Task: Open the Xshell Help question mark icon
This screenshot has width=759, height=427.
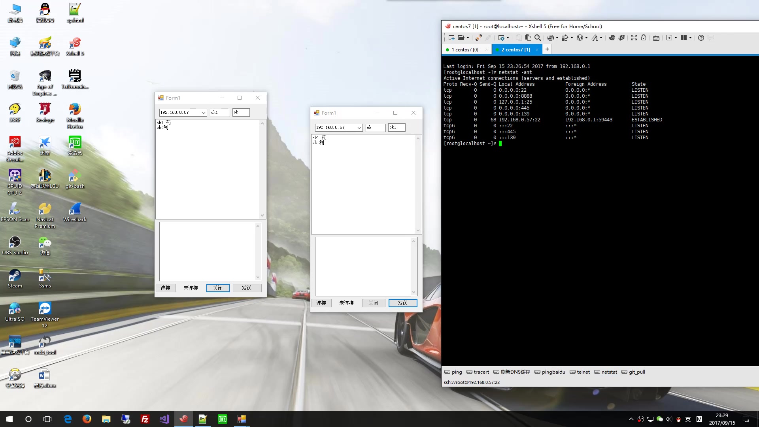Action: point(701,38)
